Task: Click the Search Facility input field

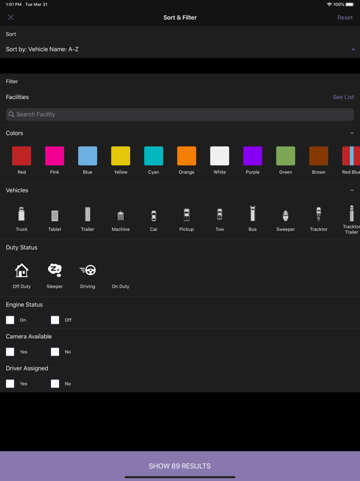Action: [x=180, y=115]
